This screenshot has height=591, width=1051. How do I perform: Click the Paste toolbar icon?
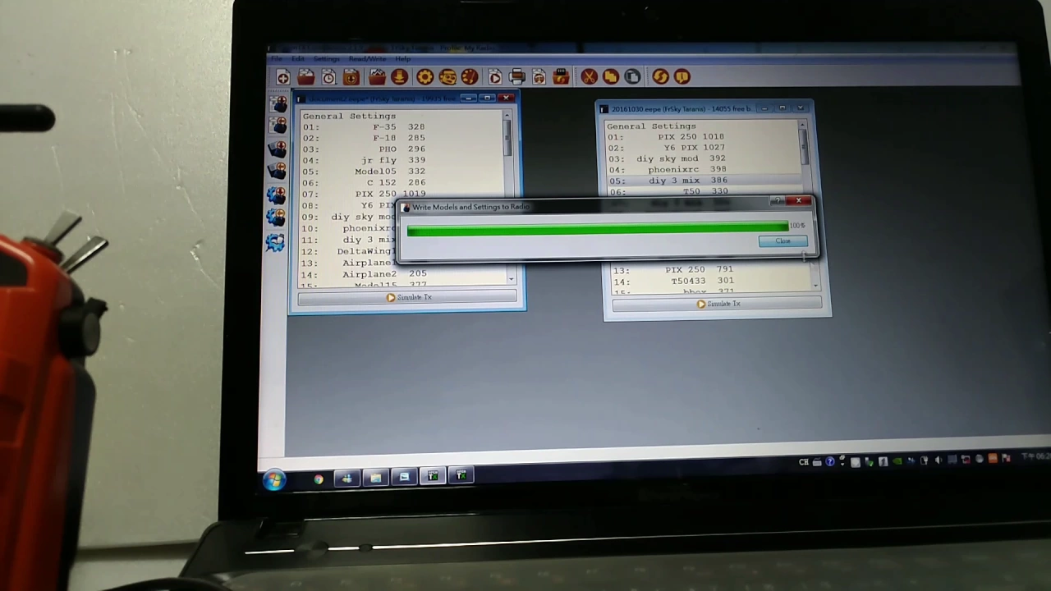(x=632, y=77)
